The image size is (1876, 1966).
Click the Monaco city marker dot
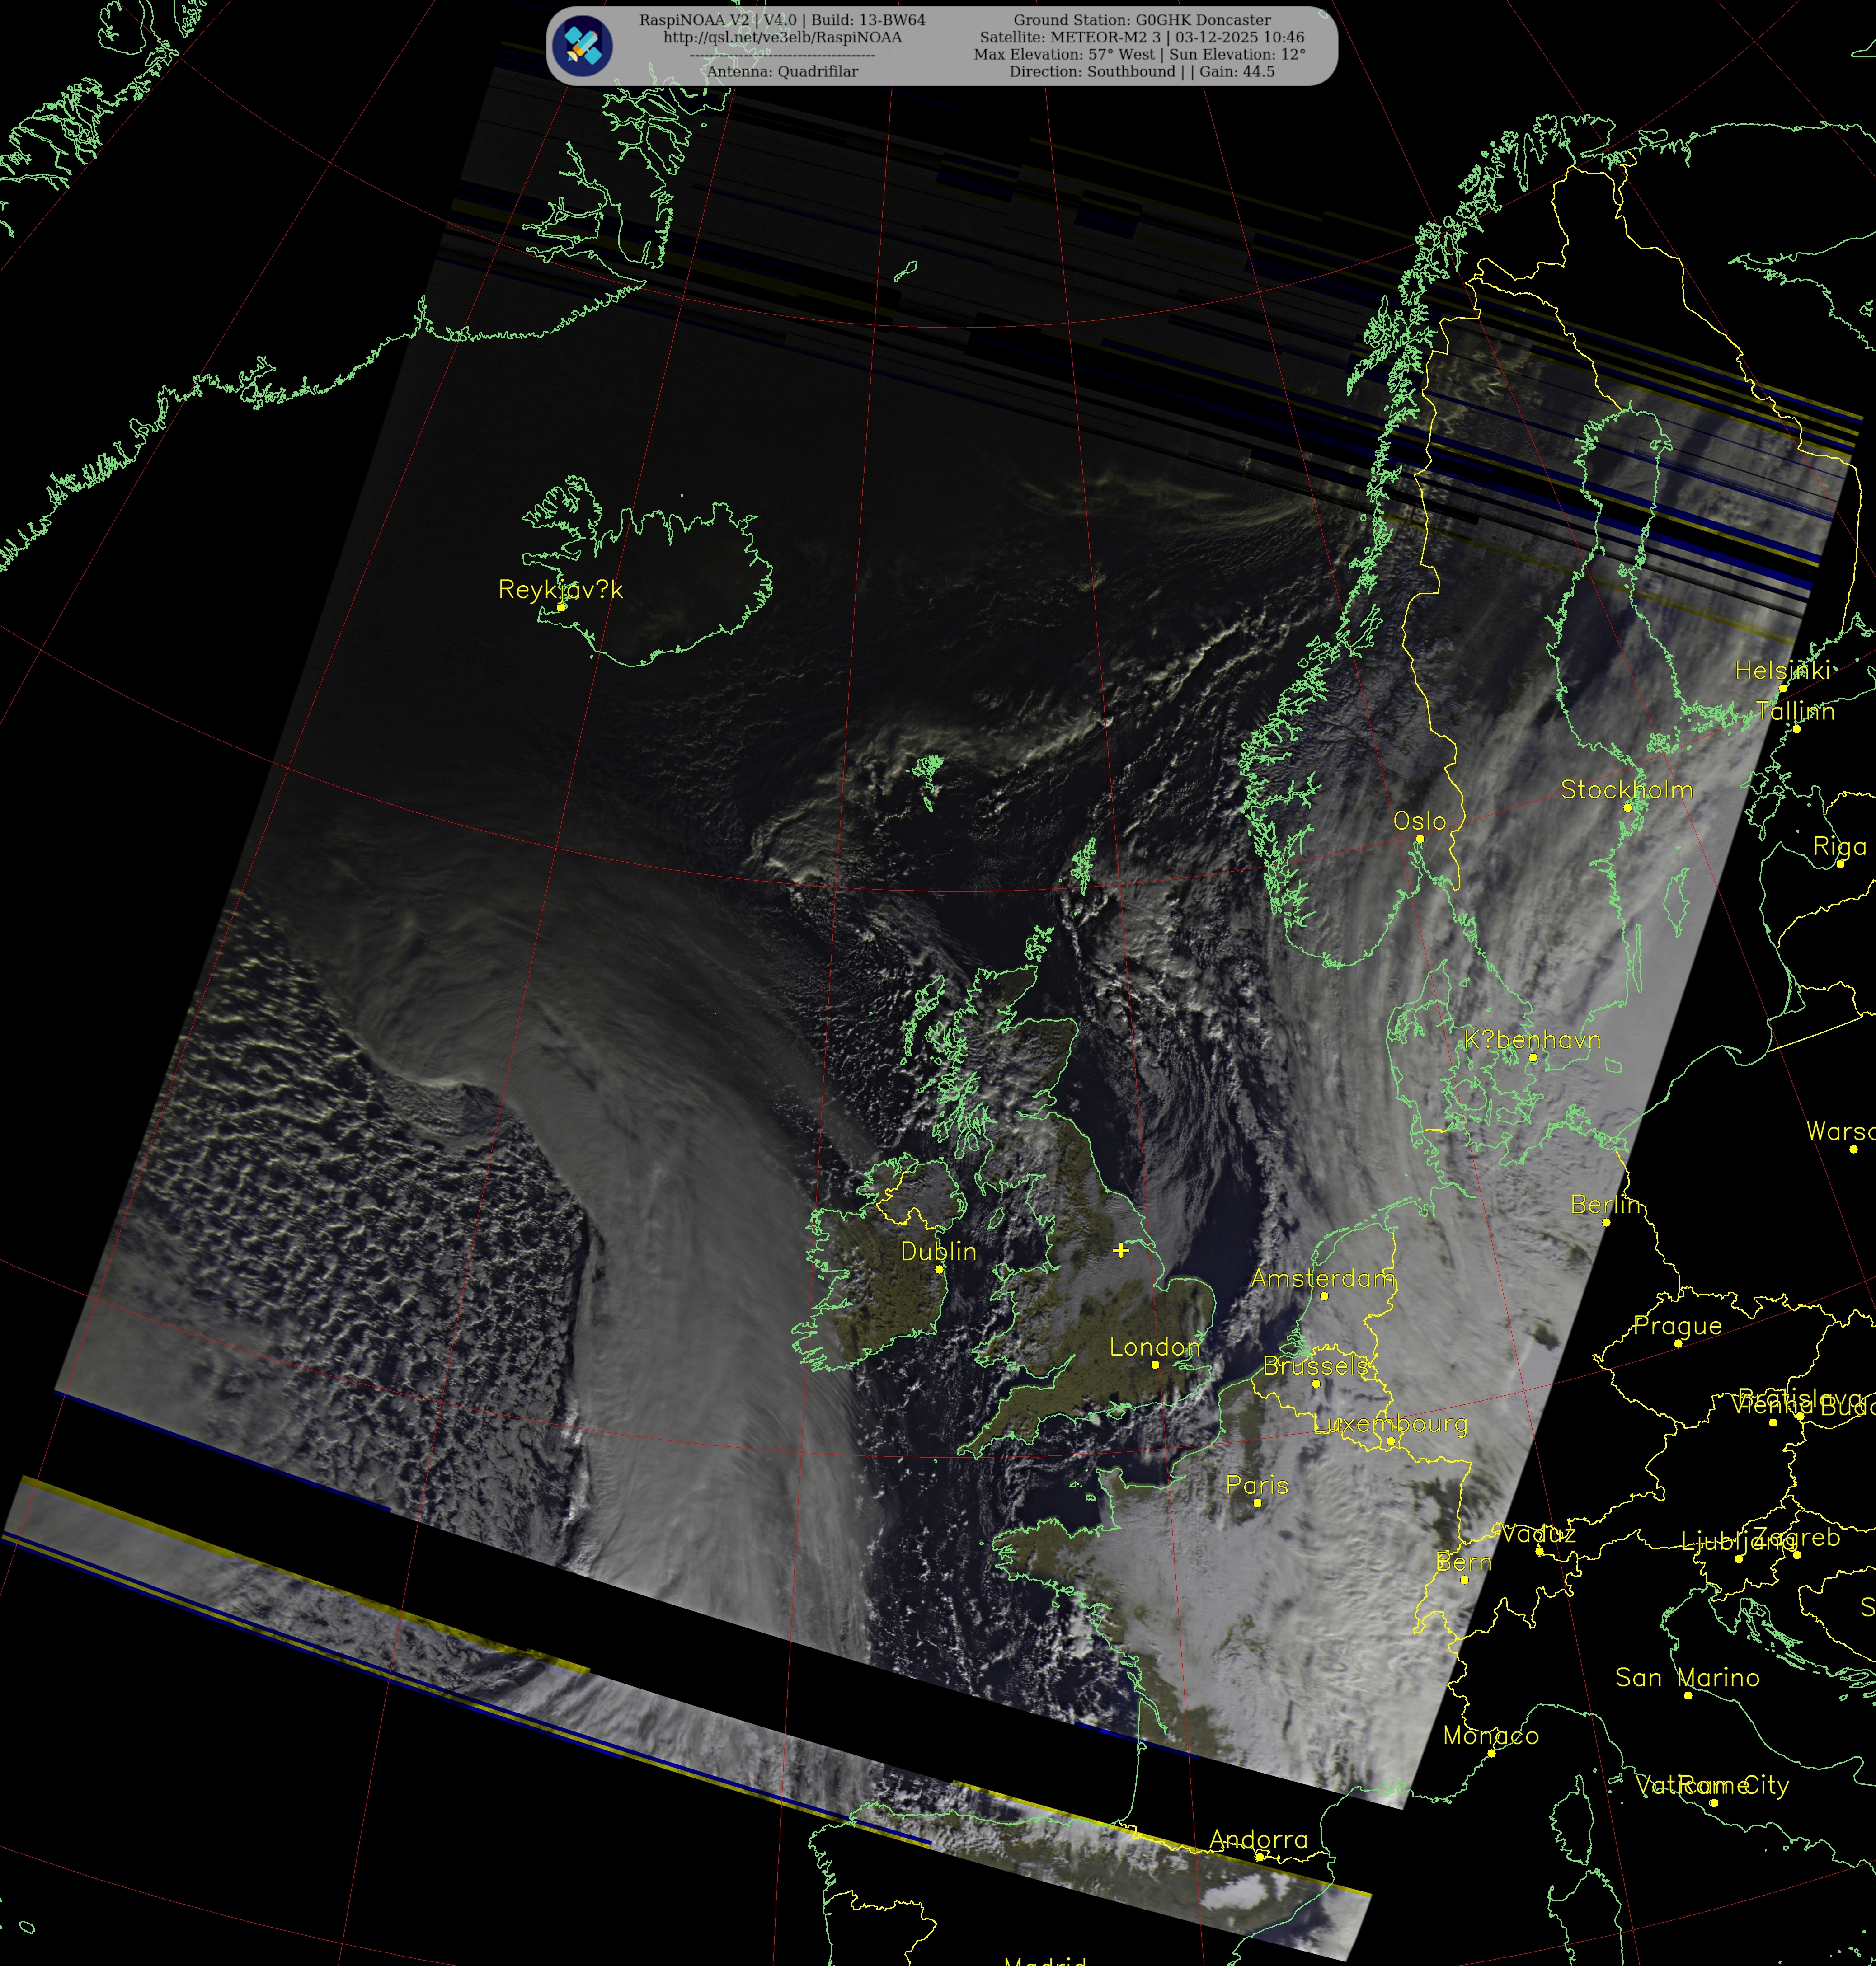pyautogui.click(x=1491, y=1753)
